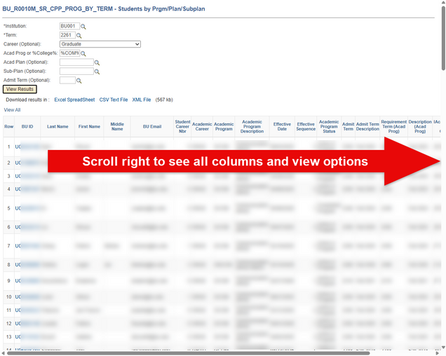Screen dimensions: 446x356
Task: Expand the Career (Optional) dropdown
Action: tap(100, 44)
